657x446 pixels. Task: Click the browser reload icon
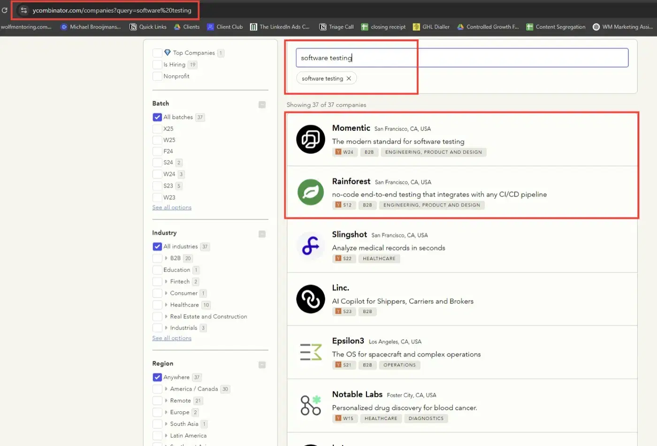[5, 10]
